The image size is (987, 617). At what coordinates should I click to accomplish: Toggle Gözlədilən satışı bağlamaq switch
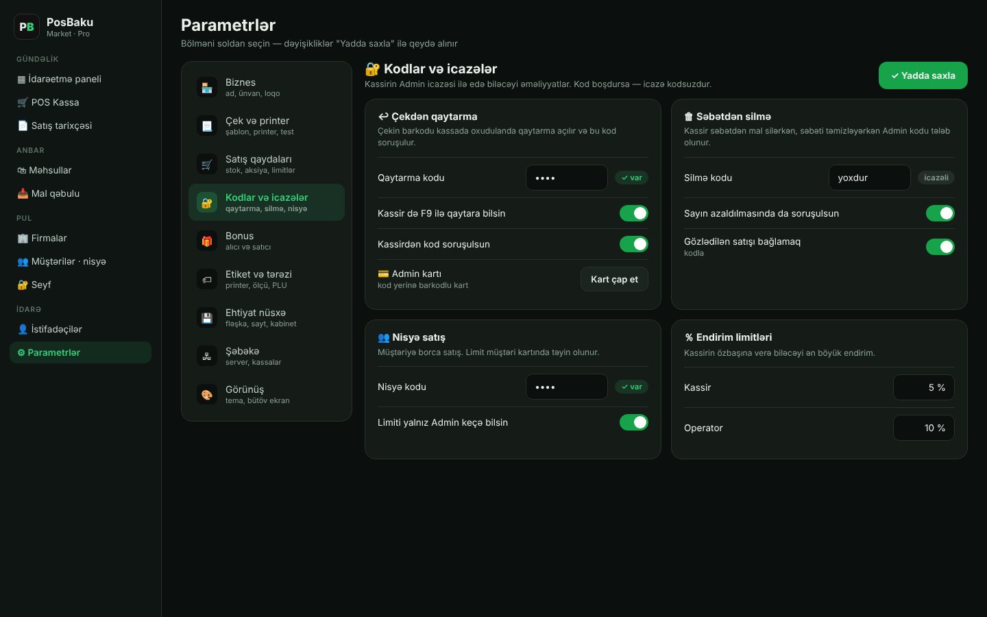pyautogui.click(x=940, y=247)
